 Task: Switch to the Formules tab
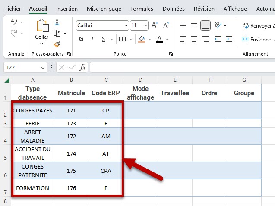[142, 9]
